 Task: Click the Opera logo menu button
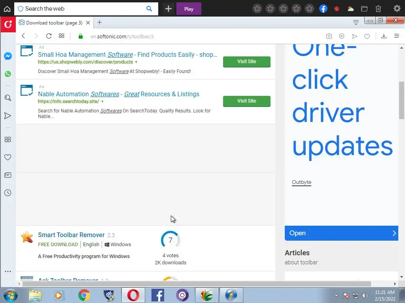point(8,24)
